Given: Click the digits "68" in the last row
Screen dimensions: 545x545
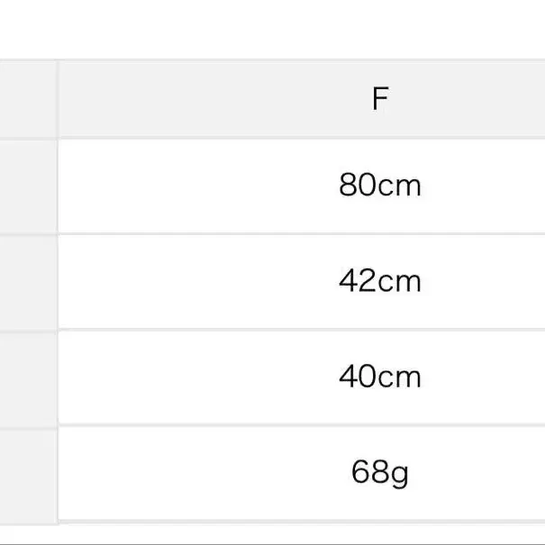Looking at the screenshot, I should [x=368, y=472].
